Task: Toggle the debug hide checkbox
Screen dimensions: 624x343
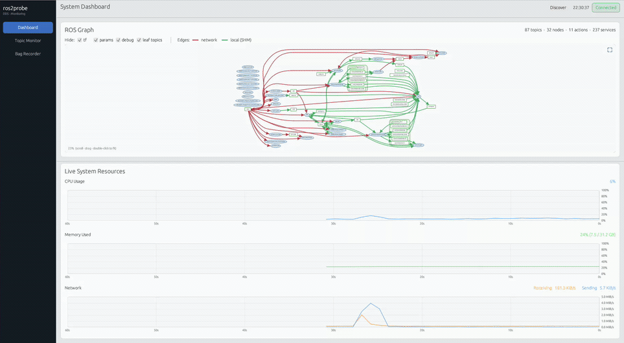Action: pyautogui.click(x=118, y=40)
